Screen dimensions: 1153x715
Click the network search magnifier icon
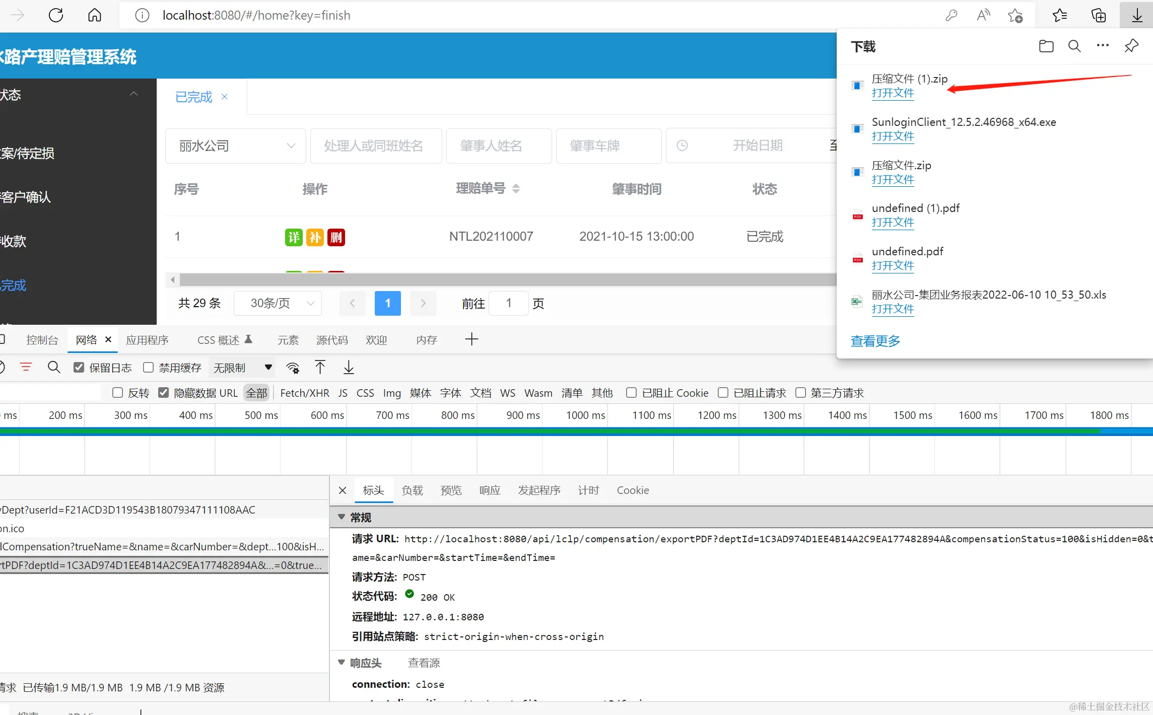(x=54, y=368)
